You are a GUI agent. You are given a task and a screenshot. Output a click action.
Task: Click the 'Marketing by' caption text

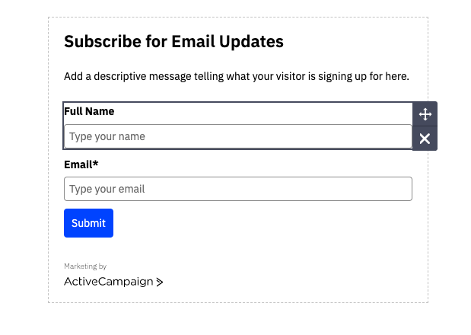coord(85,266)
